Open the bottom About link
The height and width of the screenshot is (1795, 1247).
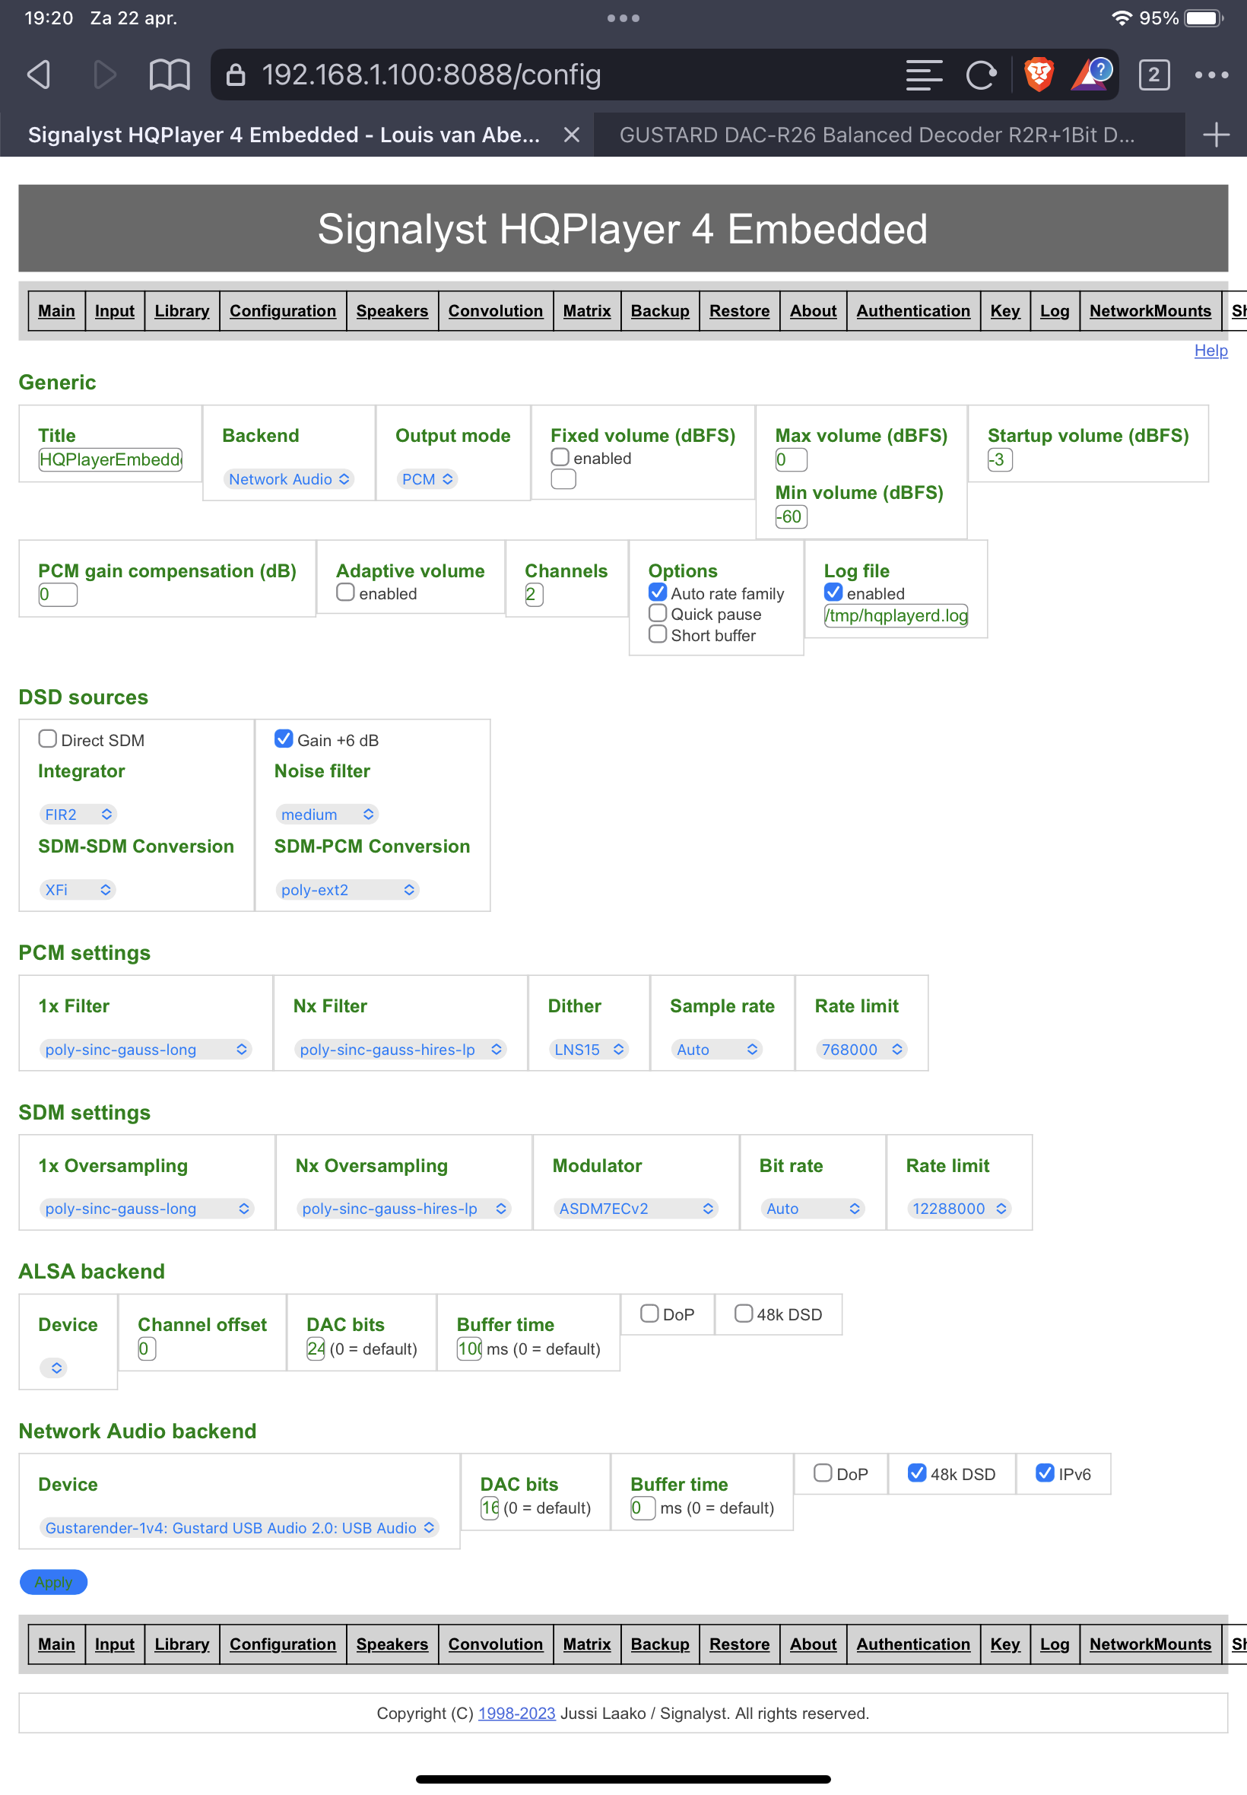click(813, 1644)
